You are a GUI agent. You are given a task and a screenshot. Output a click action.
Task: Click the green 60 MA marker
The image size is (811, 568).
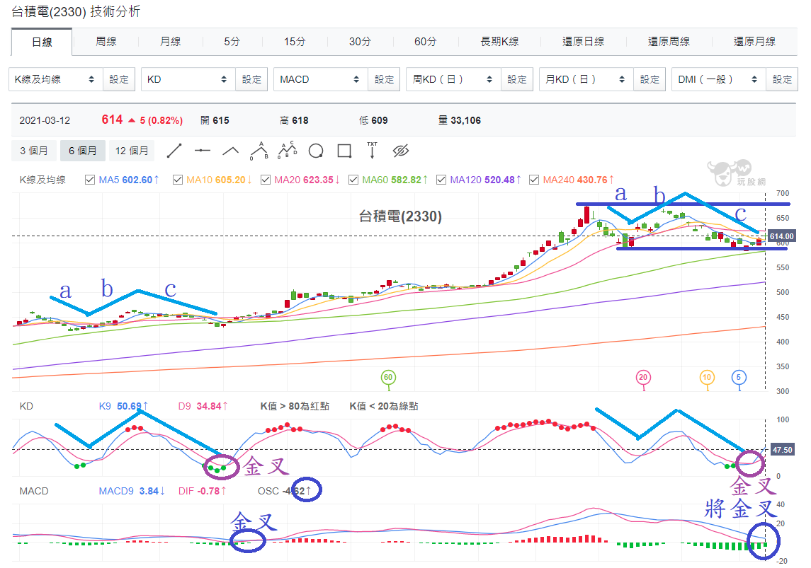[388, 378]
